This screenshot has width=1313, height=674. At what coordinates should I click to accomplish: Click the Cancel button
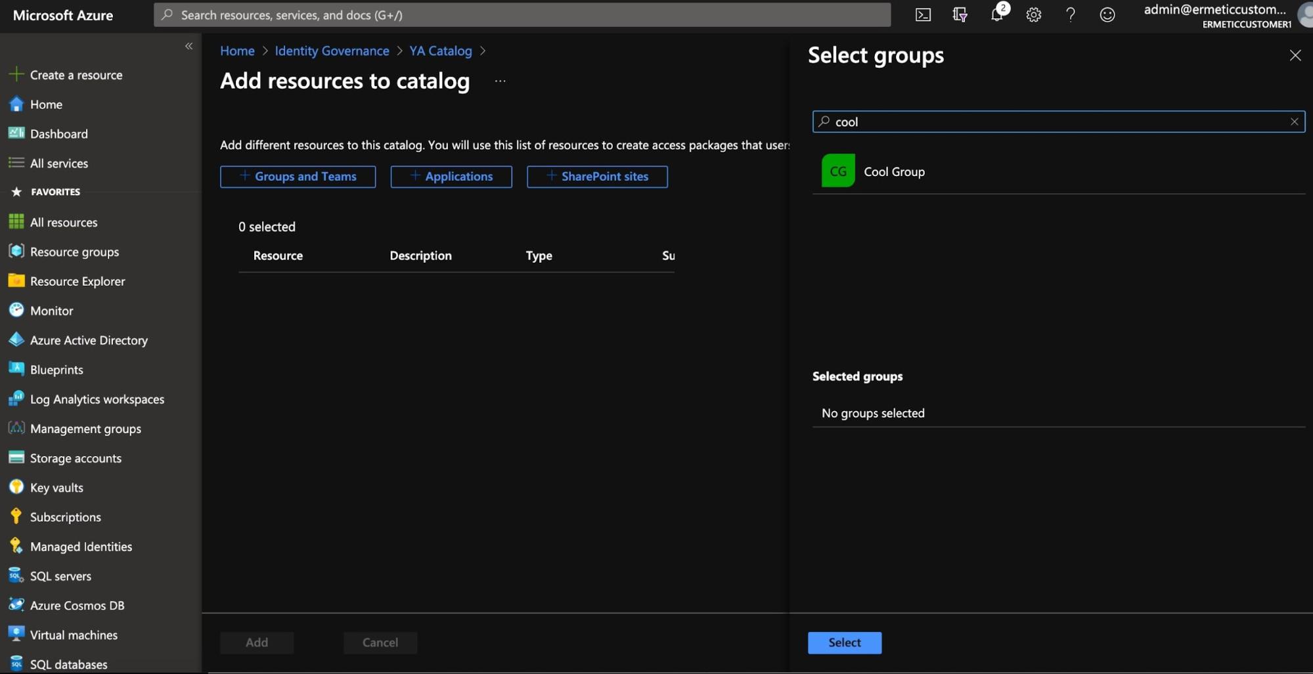pos(380,642)
